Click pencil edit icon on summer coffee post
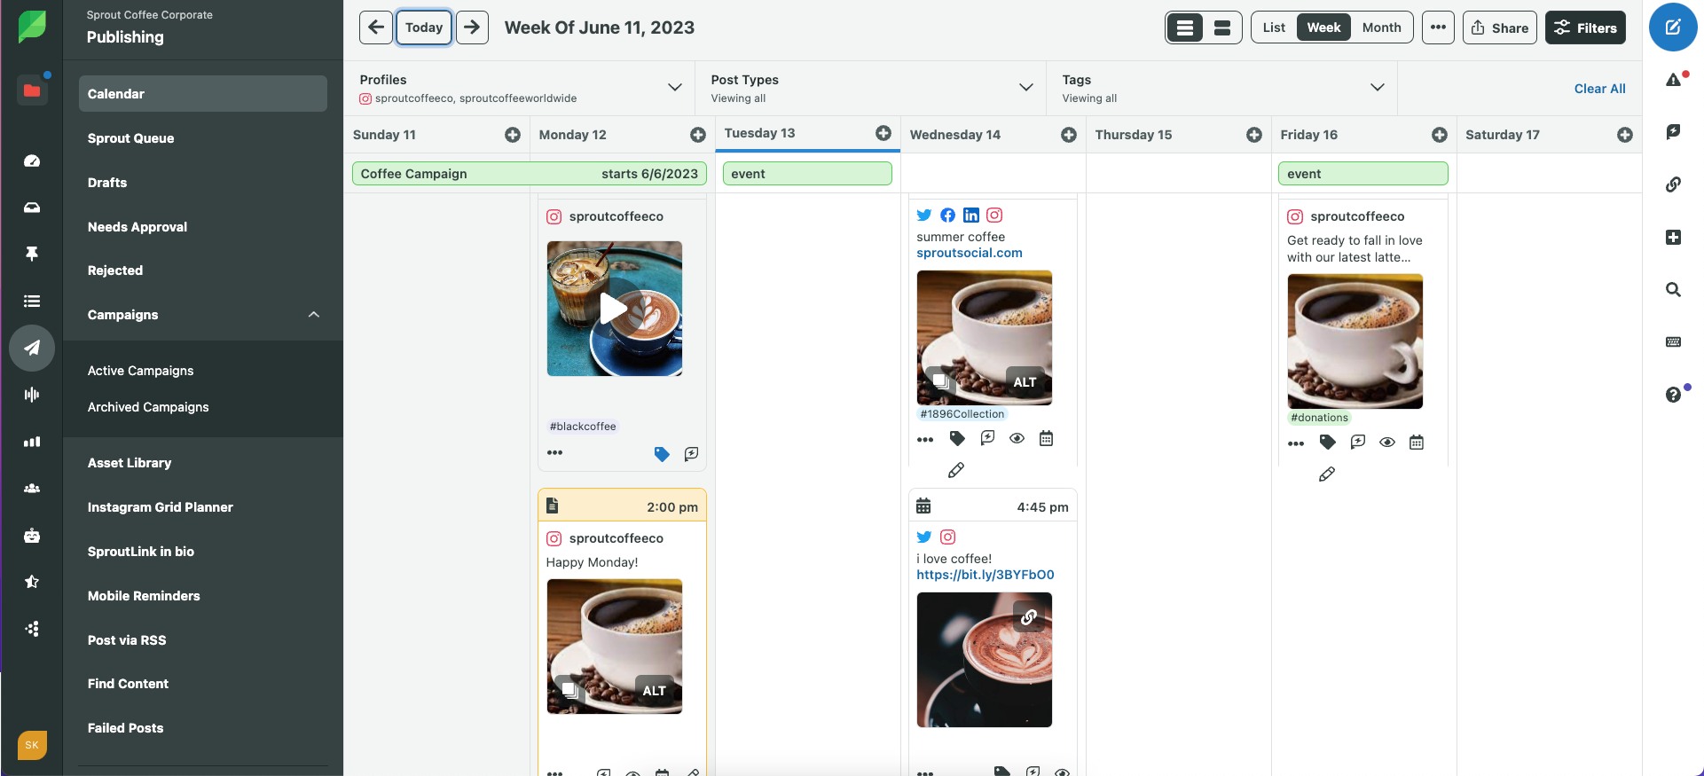The width and height of the screenshot is (1704, 776). [955, 471]
